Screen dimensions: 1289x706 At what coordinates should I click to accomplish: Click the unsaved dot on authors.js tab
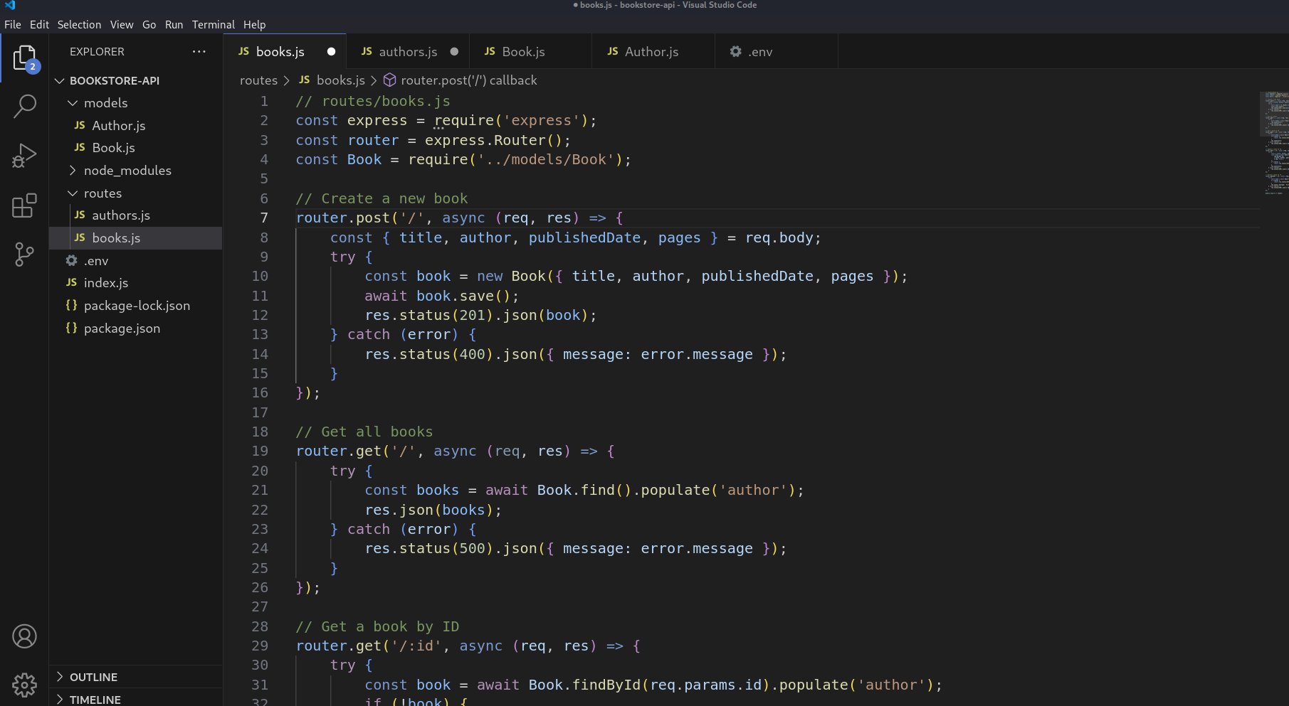tap(454, 52)
